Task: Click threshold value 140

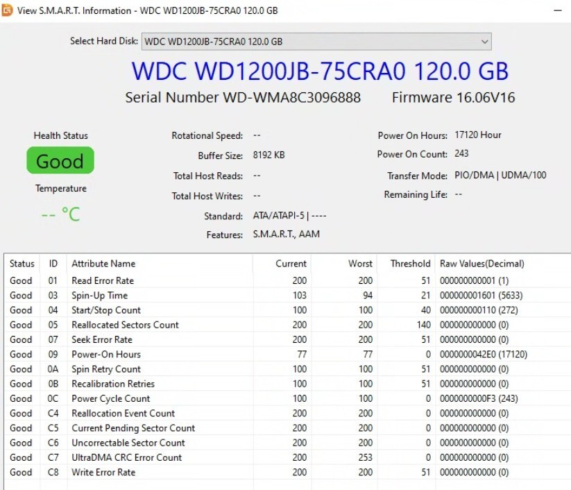Action: [424, 325]
